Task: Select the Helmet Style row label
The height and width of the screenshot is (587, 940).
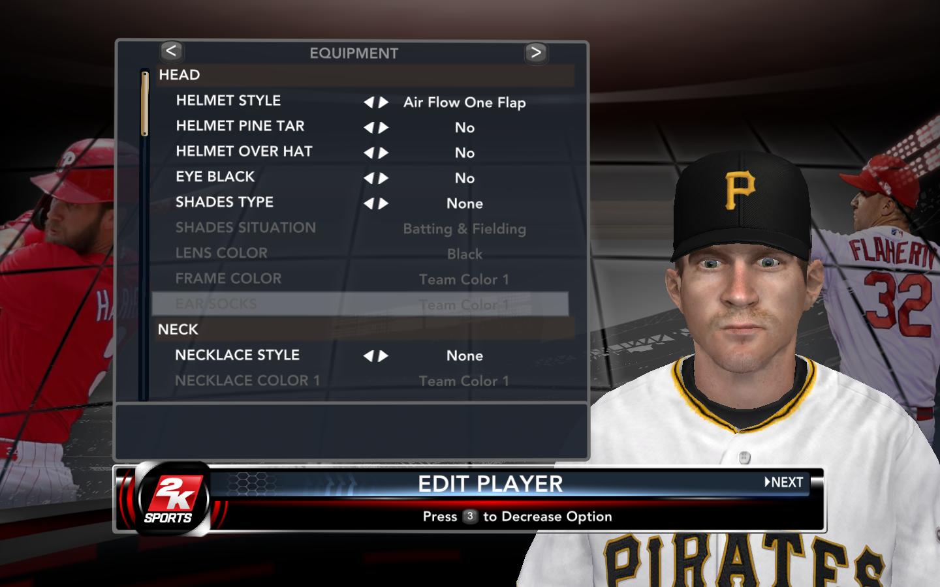Action: (x=228, y=100)
